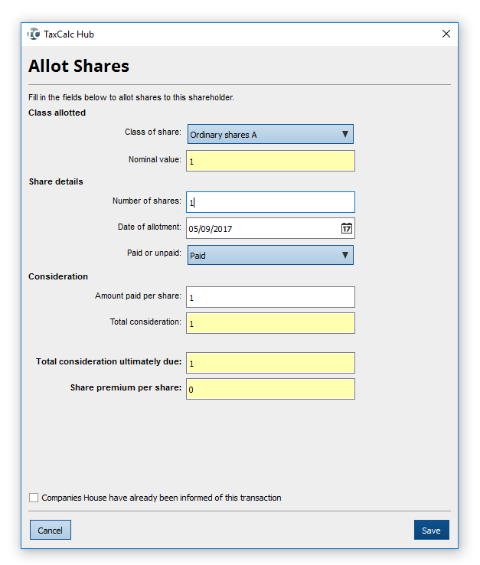Click the Nominal value field

(270, 161)
